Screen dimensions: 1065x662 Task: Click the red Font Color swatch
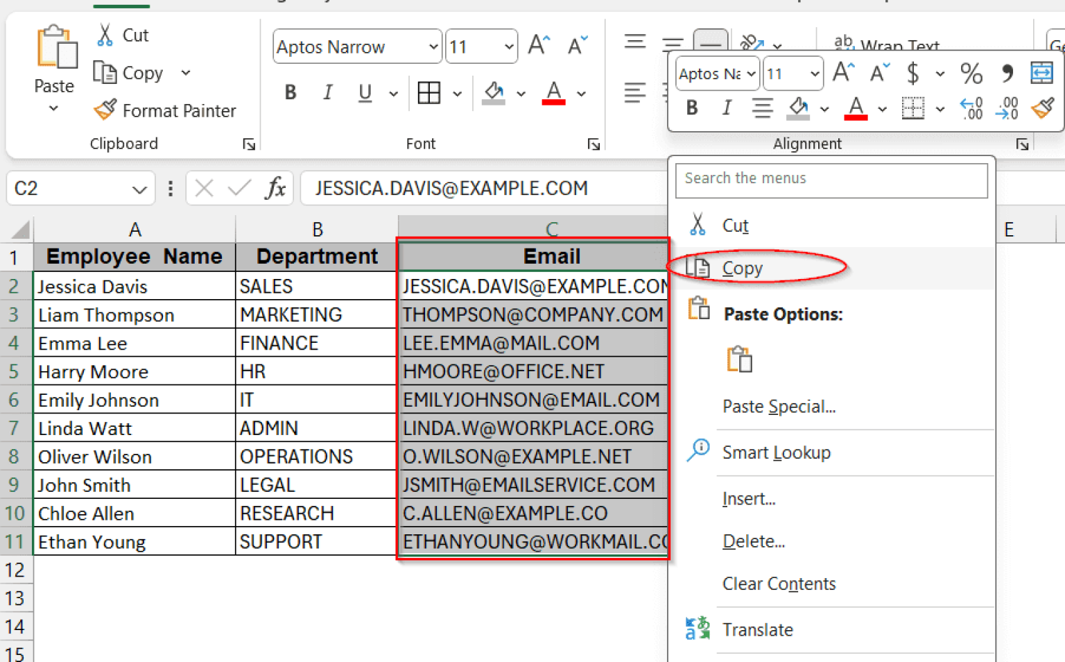click(553, 92)
